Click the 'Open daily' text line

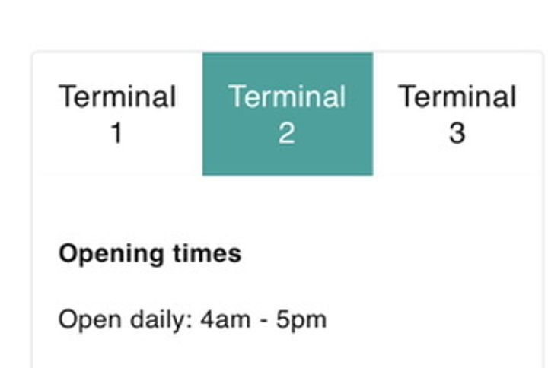click(126, 319)
